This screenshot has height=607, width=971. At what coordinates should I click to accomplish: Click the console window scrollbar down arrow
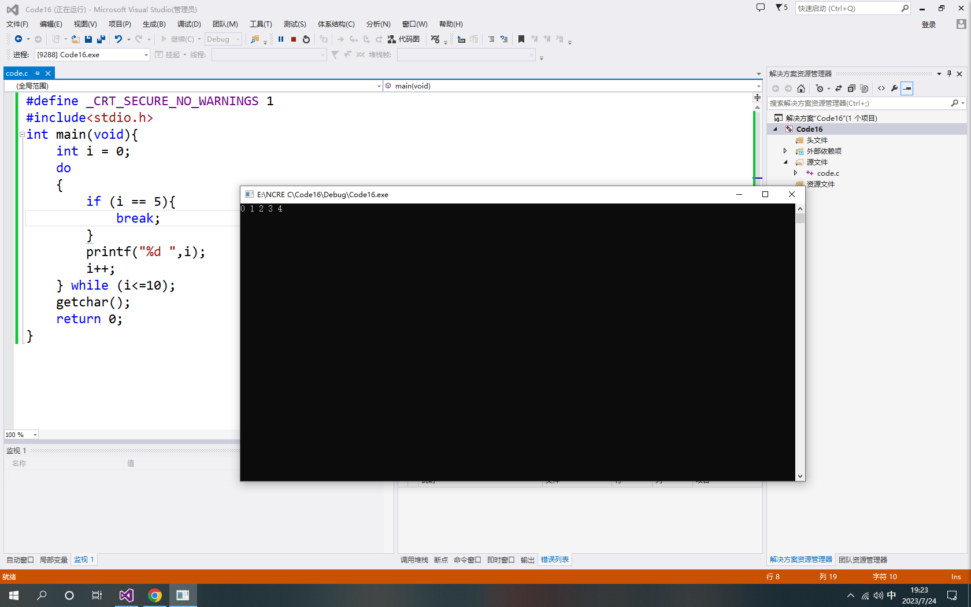[x=800, y=476]
